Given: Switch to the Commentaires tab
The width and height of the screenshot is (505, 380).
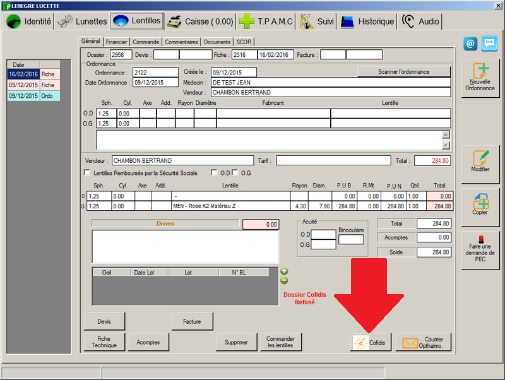Looking at the screenshot, I should click(181, 42).
